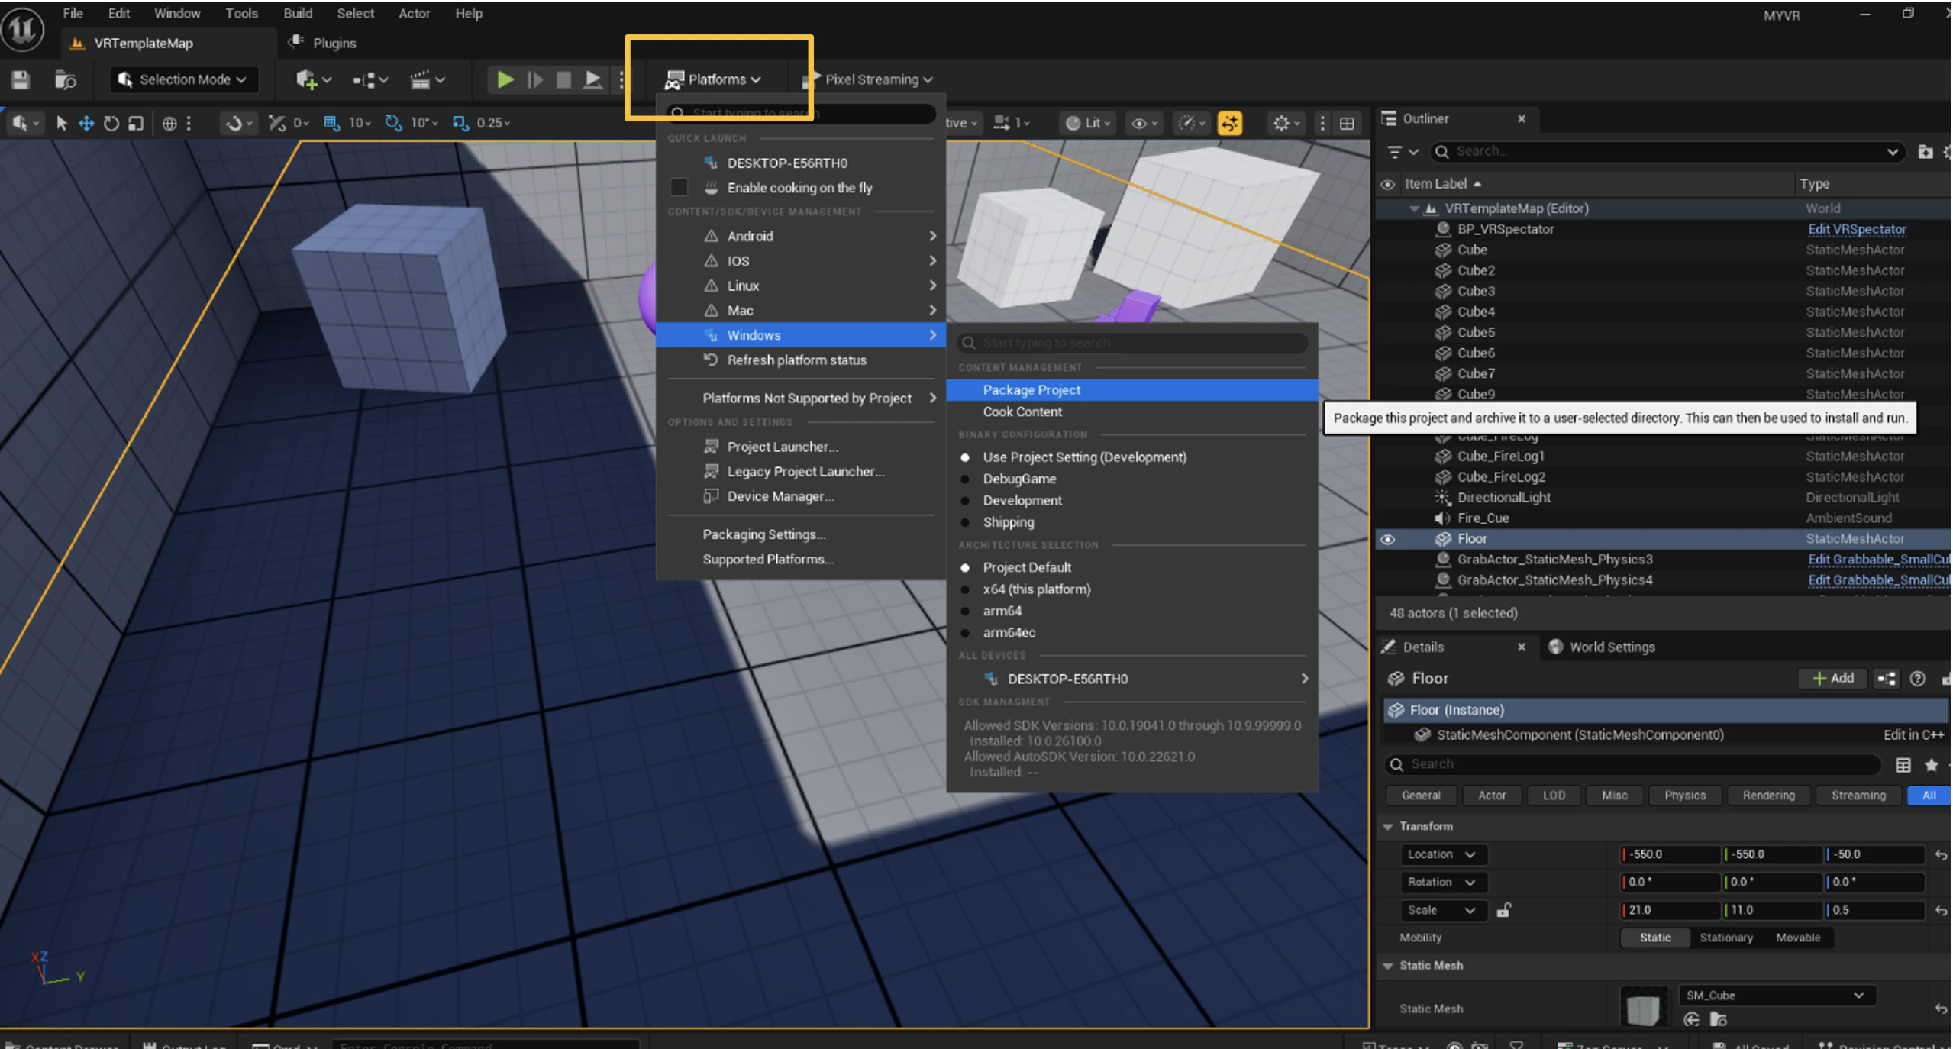
Task: Click the Play button in the toolbar
Action: [x=505, y=79]
